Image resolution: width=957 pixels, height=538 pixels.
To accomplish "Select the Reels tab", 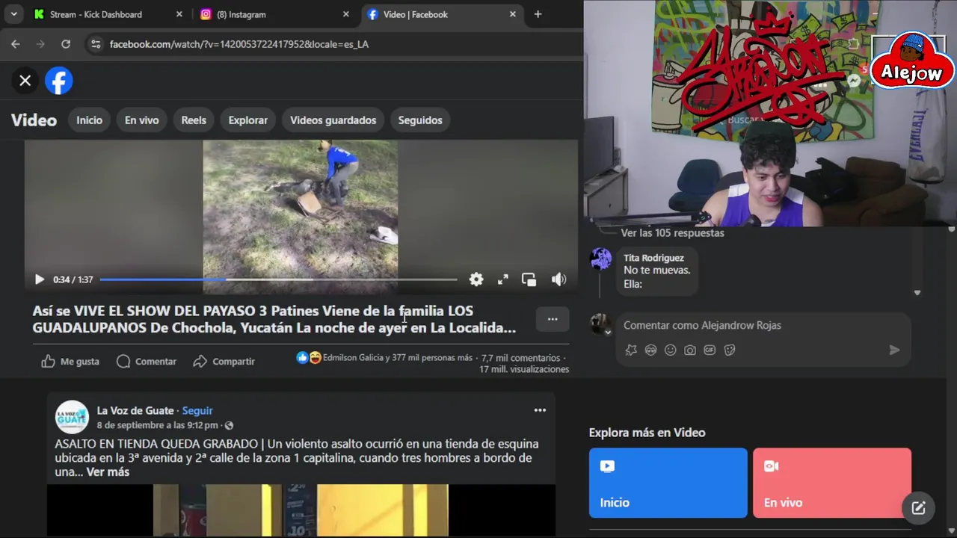I will pos(194,120).
